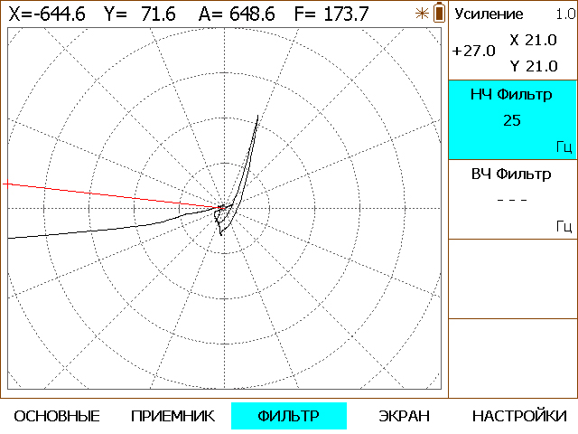Set the ВЧ filter dashed value

coord(512,200)
